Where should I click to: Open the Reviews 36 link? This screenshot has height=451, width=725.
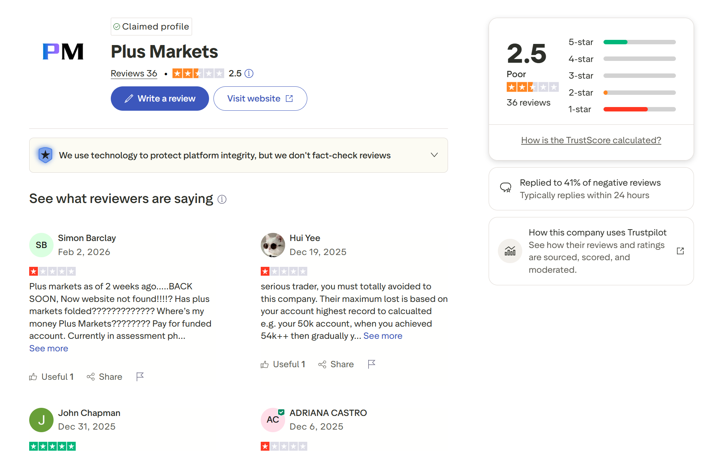pyautogui.click(x=134, y=73)
